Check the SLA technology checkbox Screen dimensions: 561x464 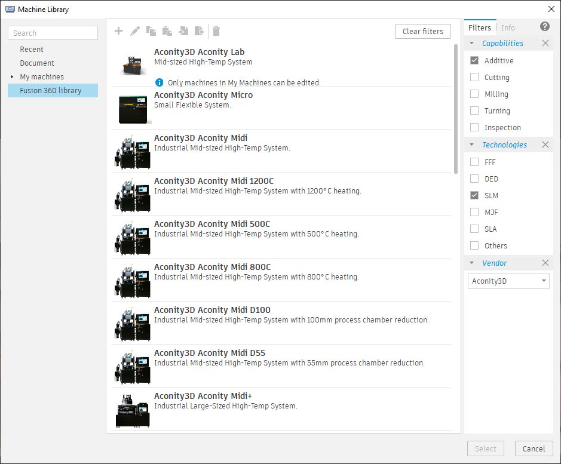[474, 229]
